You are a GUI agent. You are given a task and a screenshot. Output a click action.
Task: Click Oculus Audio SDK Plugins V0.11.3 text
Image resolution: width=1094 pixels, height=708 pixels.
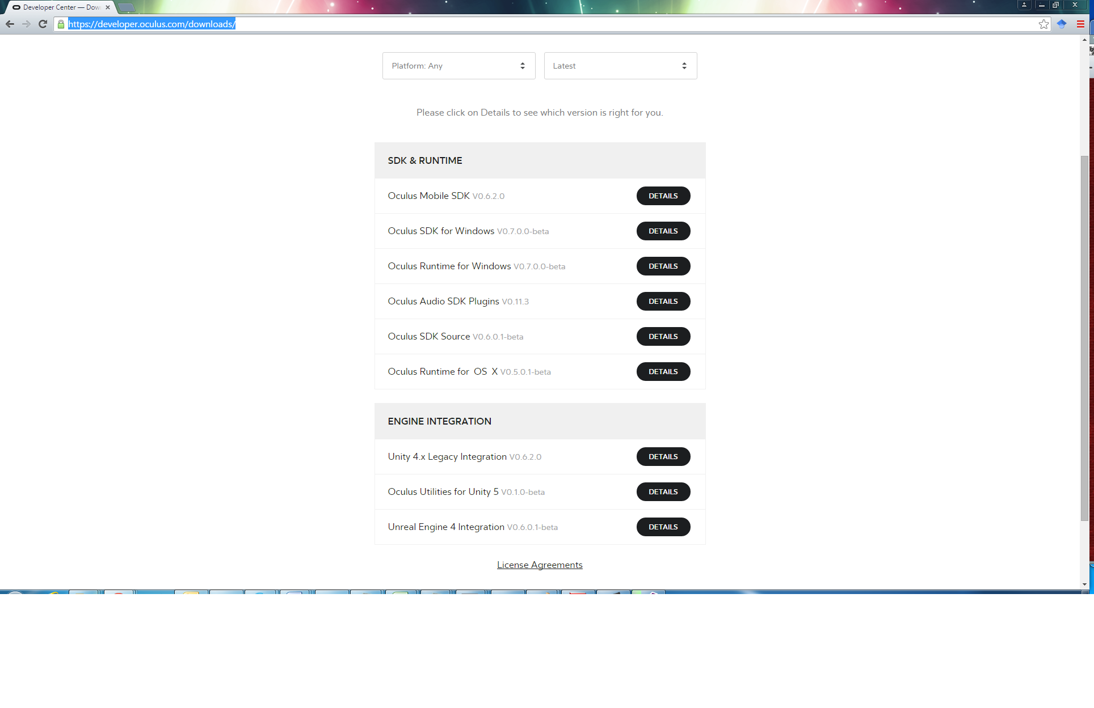(458, 301)
